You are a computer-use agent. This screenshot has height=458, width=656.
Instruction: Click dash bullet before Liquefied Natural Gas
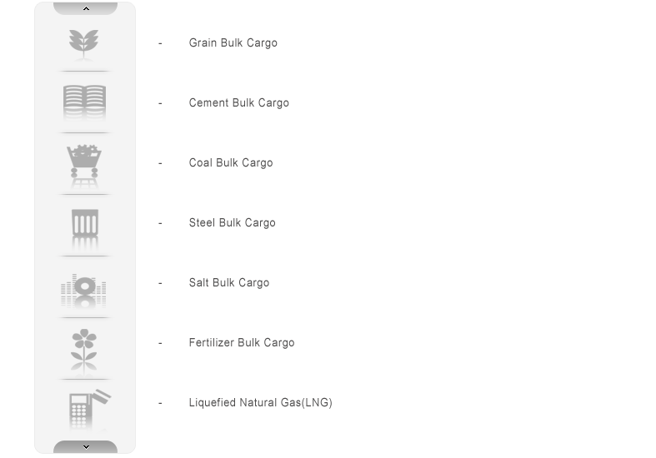(x=160, y=403)
